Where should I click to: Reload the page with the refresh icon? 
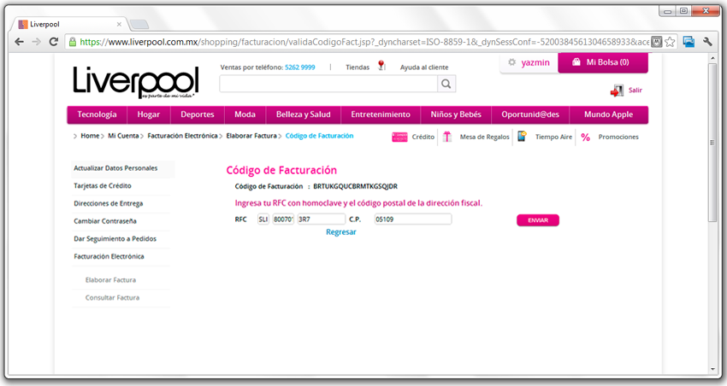pos(54,42)
